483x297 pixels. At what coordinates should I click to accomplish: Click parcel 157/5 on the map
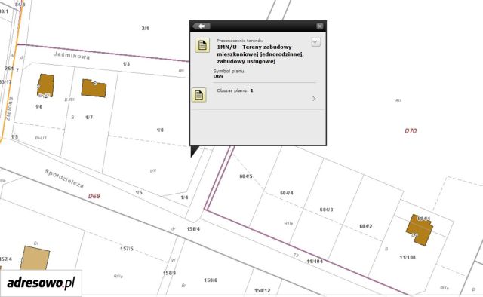pos(127,248)
